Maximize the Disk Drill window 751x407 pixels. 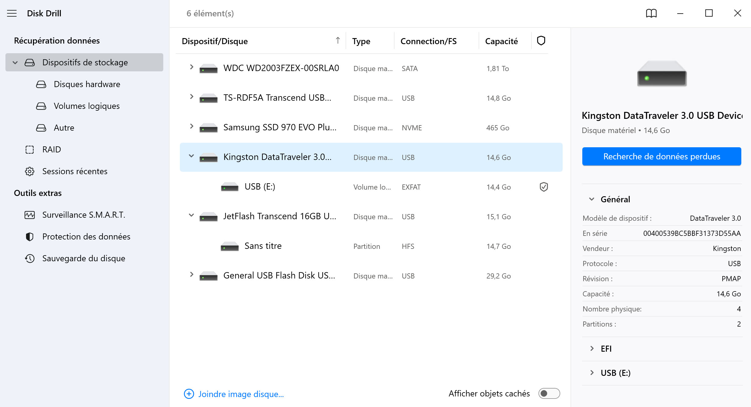(709, 13)
